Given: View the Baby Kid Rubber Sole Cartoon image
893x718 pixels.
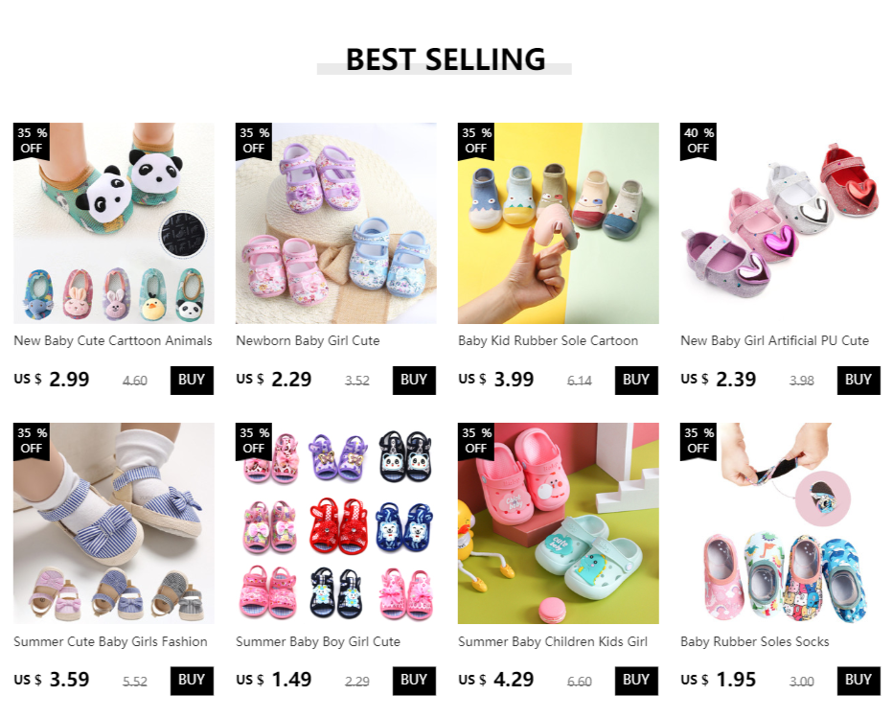Looking at the screenshot, I should click(x=558, y=223).
